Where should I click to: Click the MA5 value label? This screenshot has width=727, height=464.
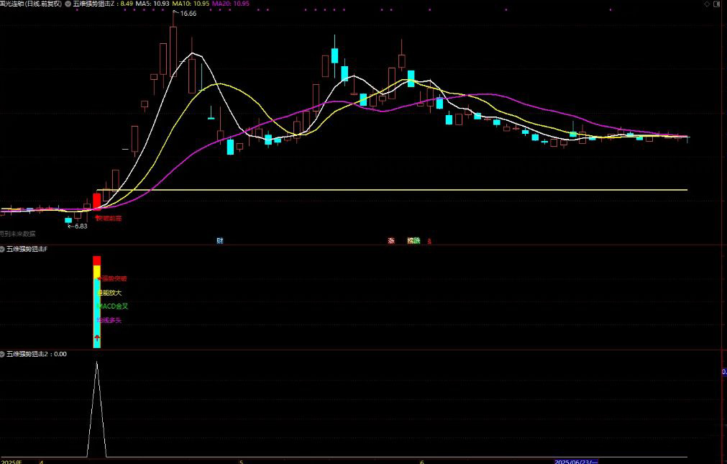(152, 4)
